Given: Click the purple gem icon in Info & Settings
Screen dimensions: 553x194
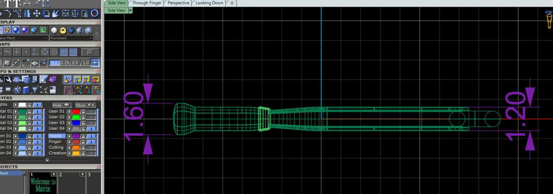Looking at the screenshot, I should click(53, 79).
